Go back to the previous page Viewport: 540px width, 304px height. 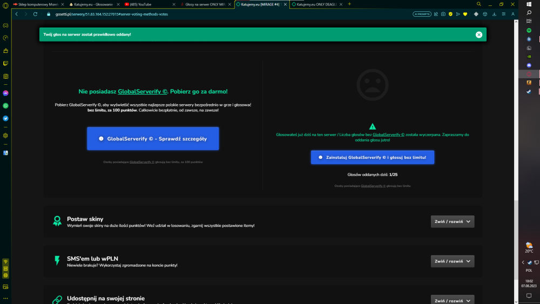click(x=17, y=14)
